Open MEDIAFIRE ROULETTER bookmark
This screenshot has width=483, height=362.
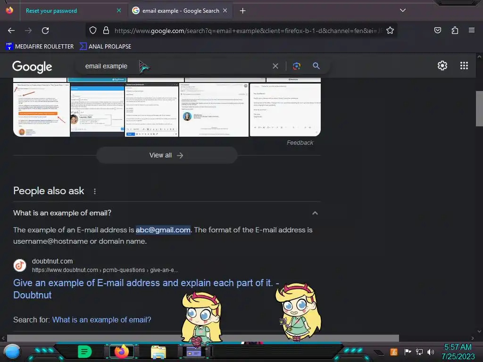point(40,47)
